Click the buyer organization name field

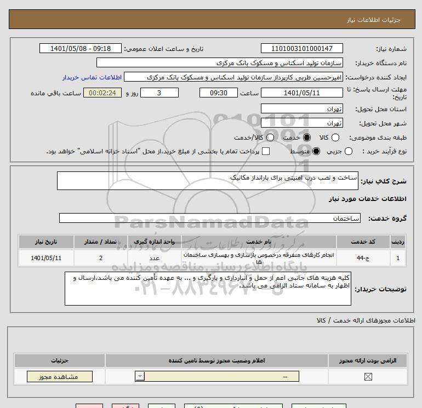click(x=220, y=62)
